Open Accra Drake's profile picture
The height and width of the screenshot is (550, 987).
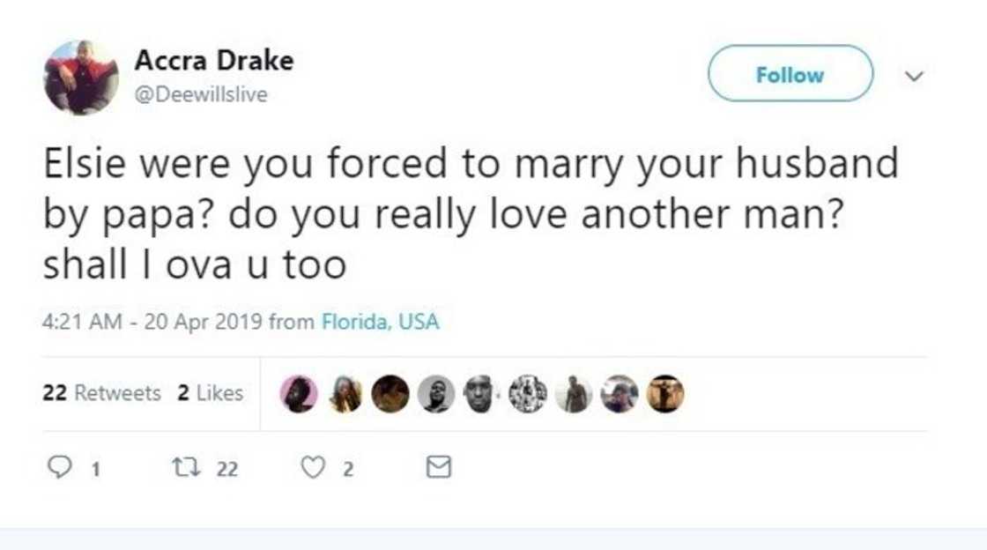click(81, 78)
